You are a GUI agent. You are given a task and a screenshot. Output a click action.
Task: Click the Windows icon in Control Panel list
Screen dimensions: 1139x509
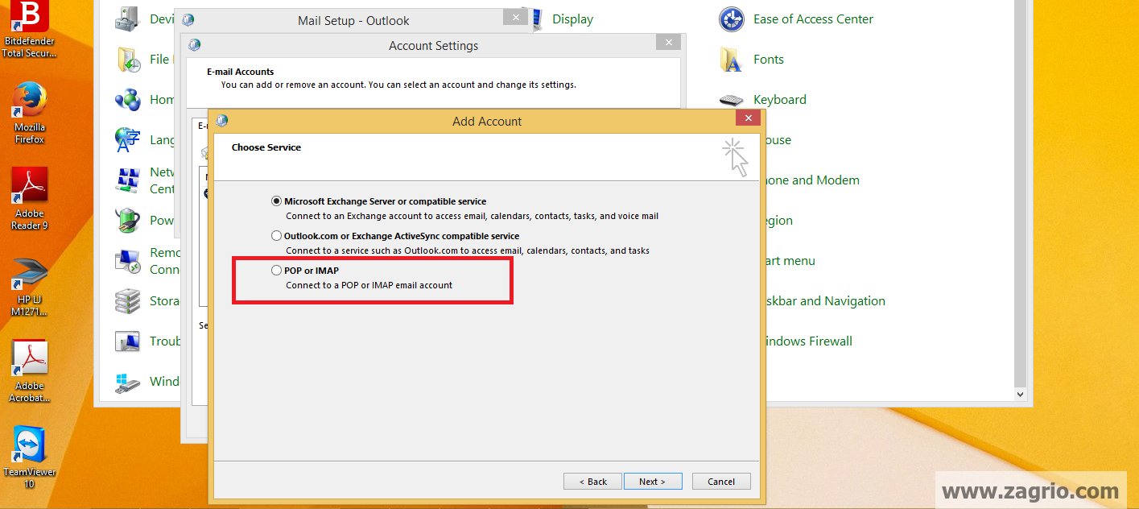129,382
